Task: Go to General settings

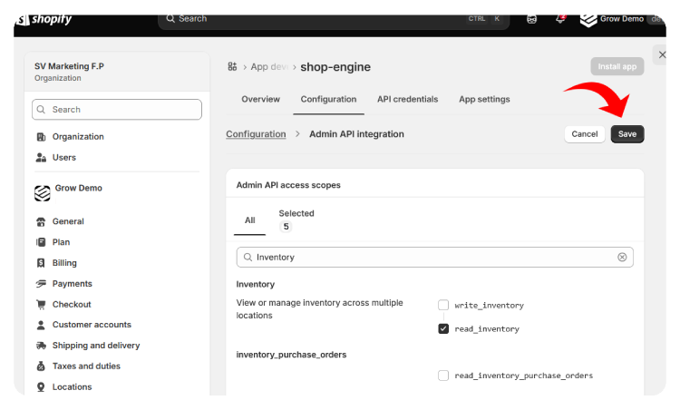Action: 68,221
